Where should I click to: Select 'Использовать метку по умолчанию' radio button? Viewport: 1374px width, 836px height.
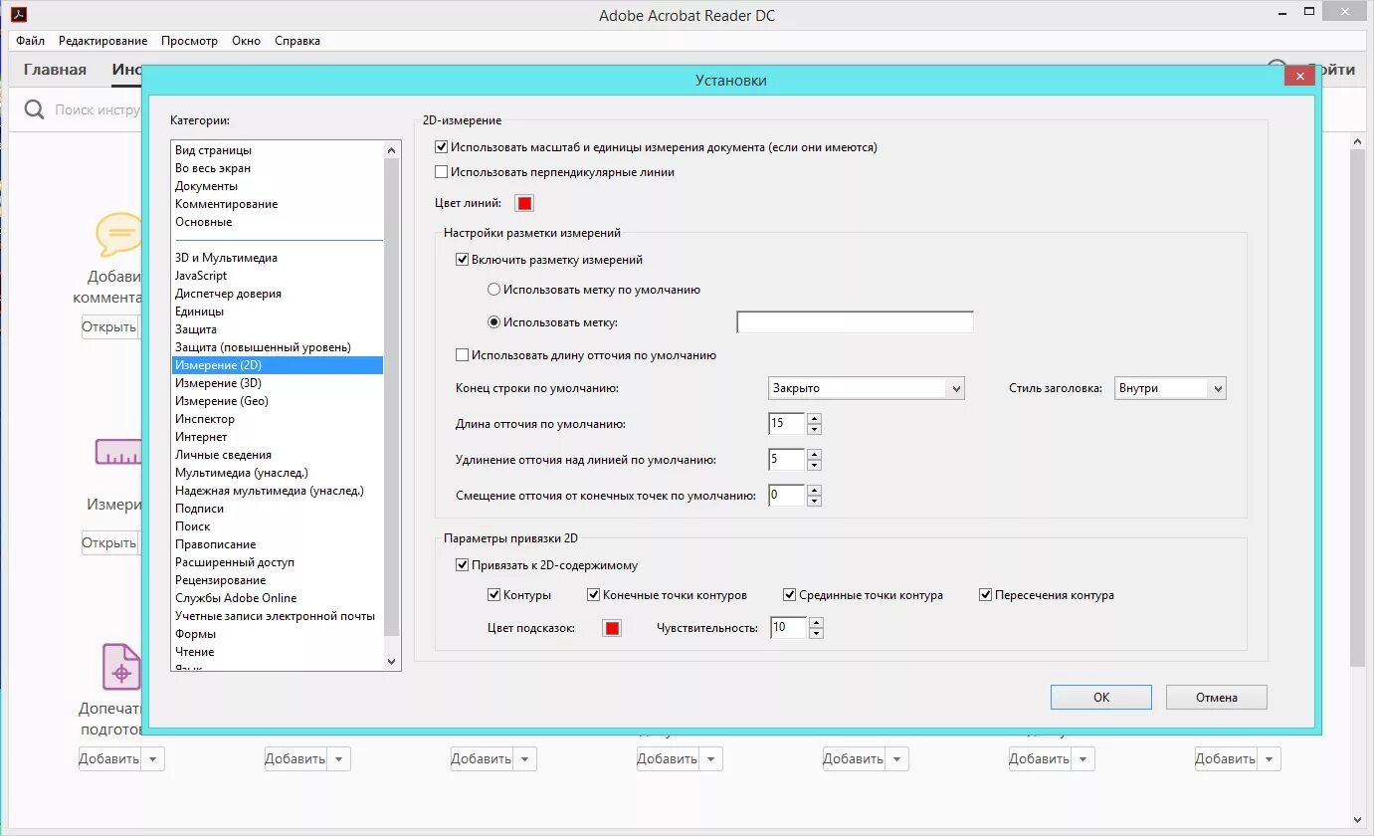(493, 290)
